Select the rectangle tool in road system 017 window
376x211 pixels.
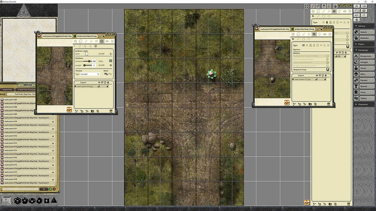click(303, 39)
